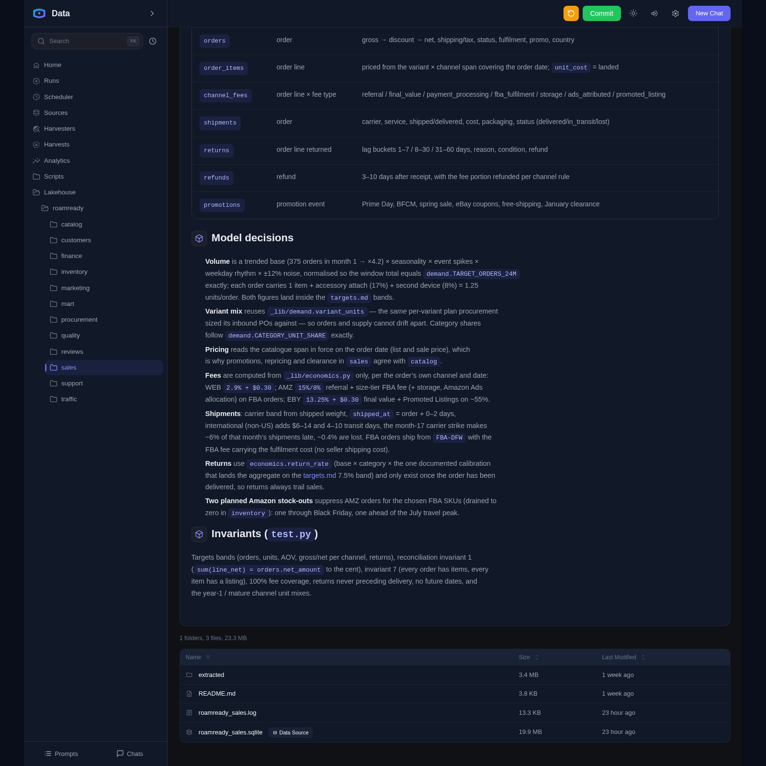Sort the file list by Size
The image size is (766, 766).
pos(529,657)
